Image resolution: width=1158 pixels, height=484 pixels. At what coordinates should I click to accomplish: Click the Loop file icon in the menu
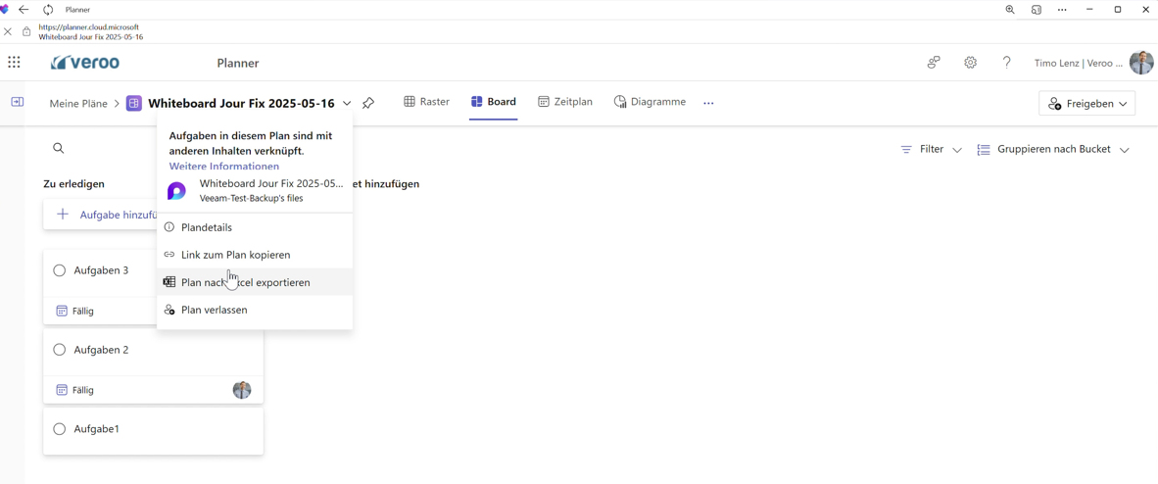pyautogui.click(x=176, y=191)
